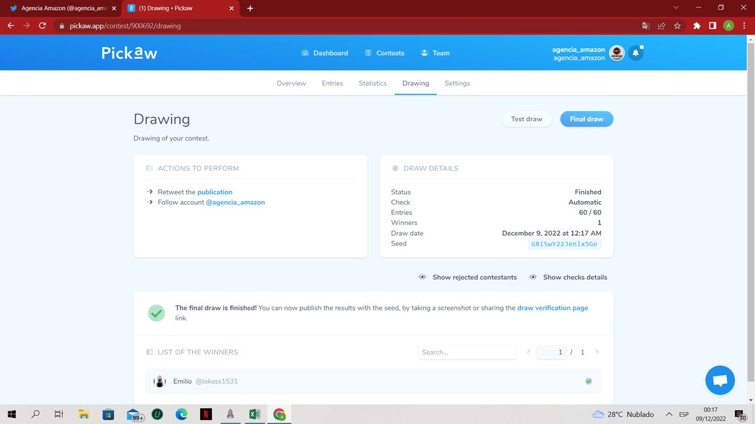The image size is (755, 424).
Task: Click the Test draw button
Action: point(527,119)
